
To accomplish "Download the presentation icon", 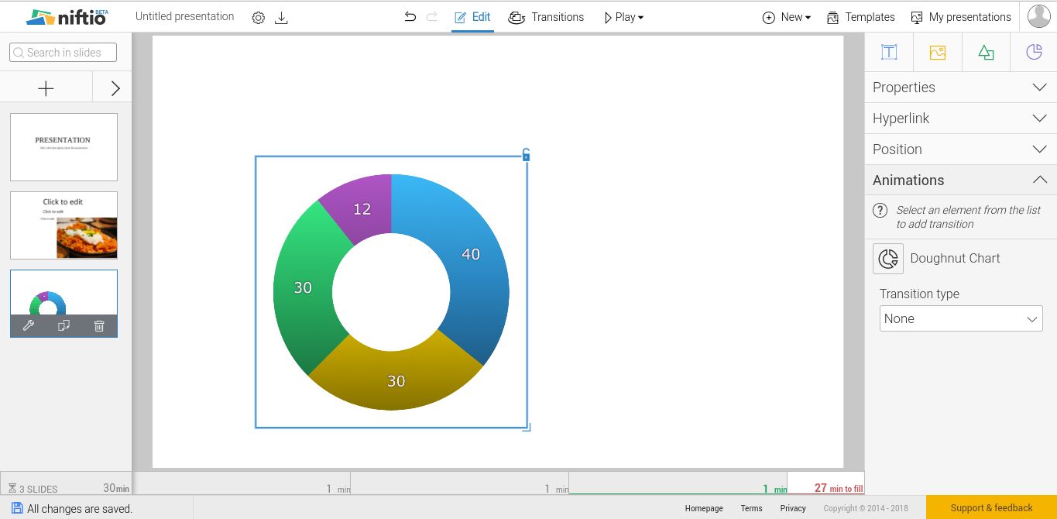I will pyautogui.click(x=282, y=17).
